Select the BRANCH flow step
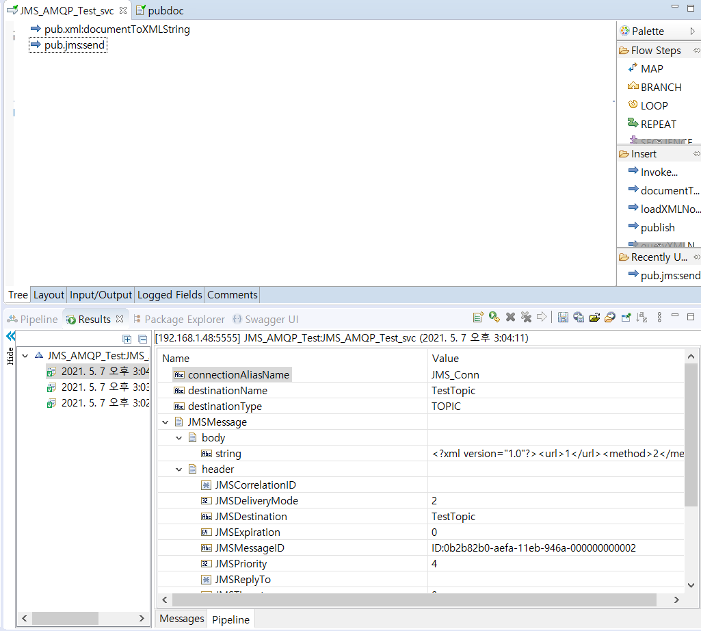The image size is (701, 631). coord(660,88)
